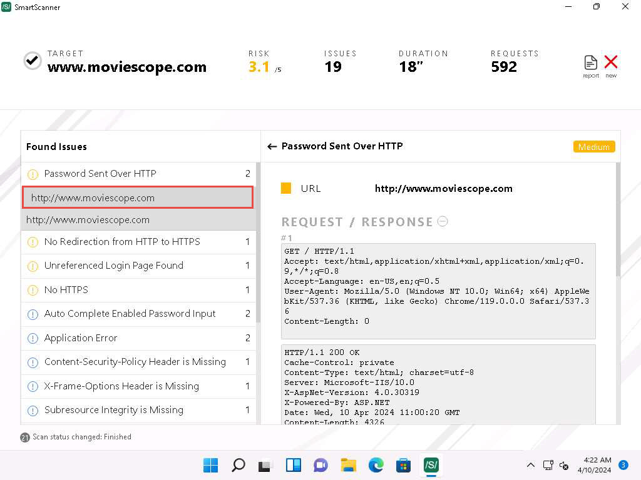The image size is (641, 480).
Task: Click the target checkmark icon
Action: pyautogui.click(x=33, y=61)
